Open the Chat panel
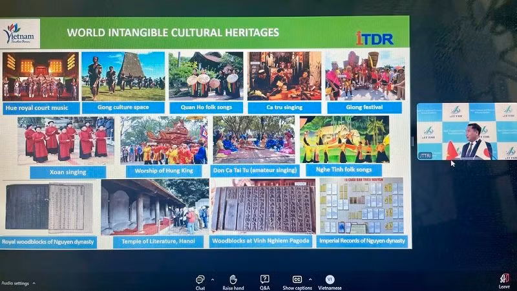 pos(200,280)
